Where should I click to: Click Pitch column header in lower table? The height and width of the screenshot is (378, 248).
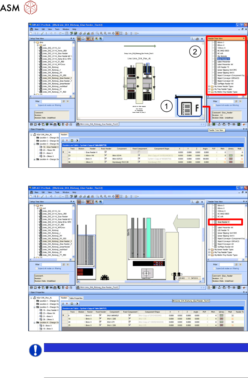[x=213, y=312]
